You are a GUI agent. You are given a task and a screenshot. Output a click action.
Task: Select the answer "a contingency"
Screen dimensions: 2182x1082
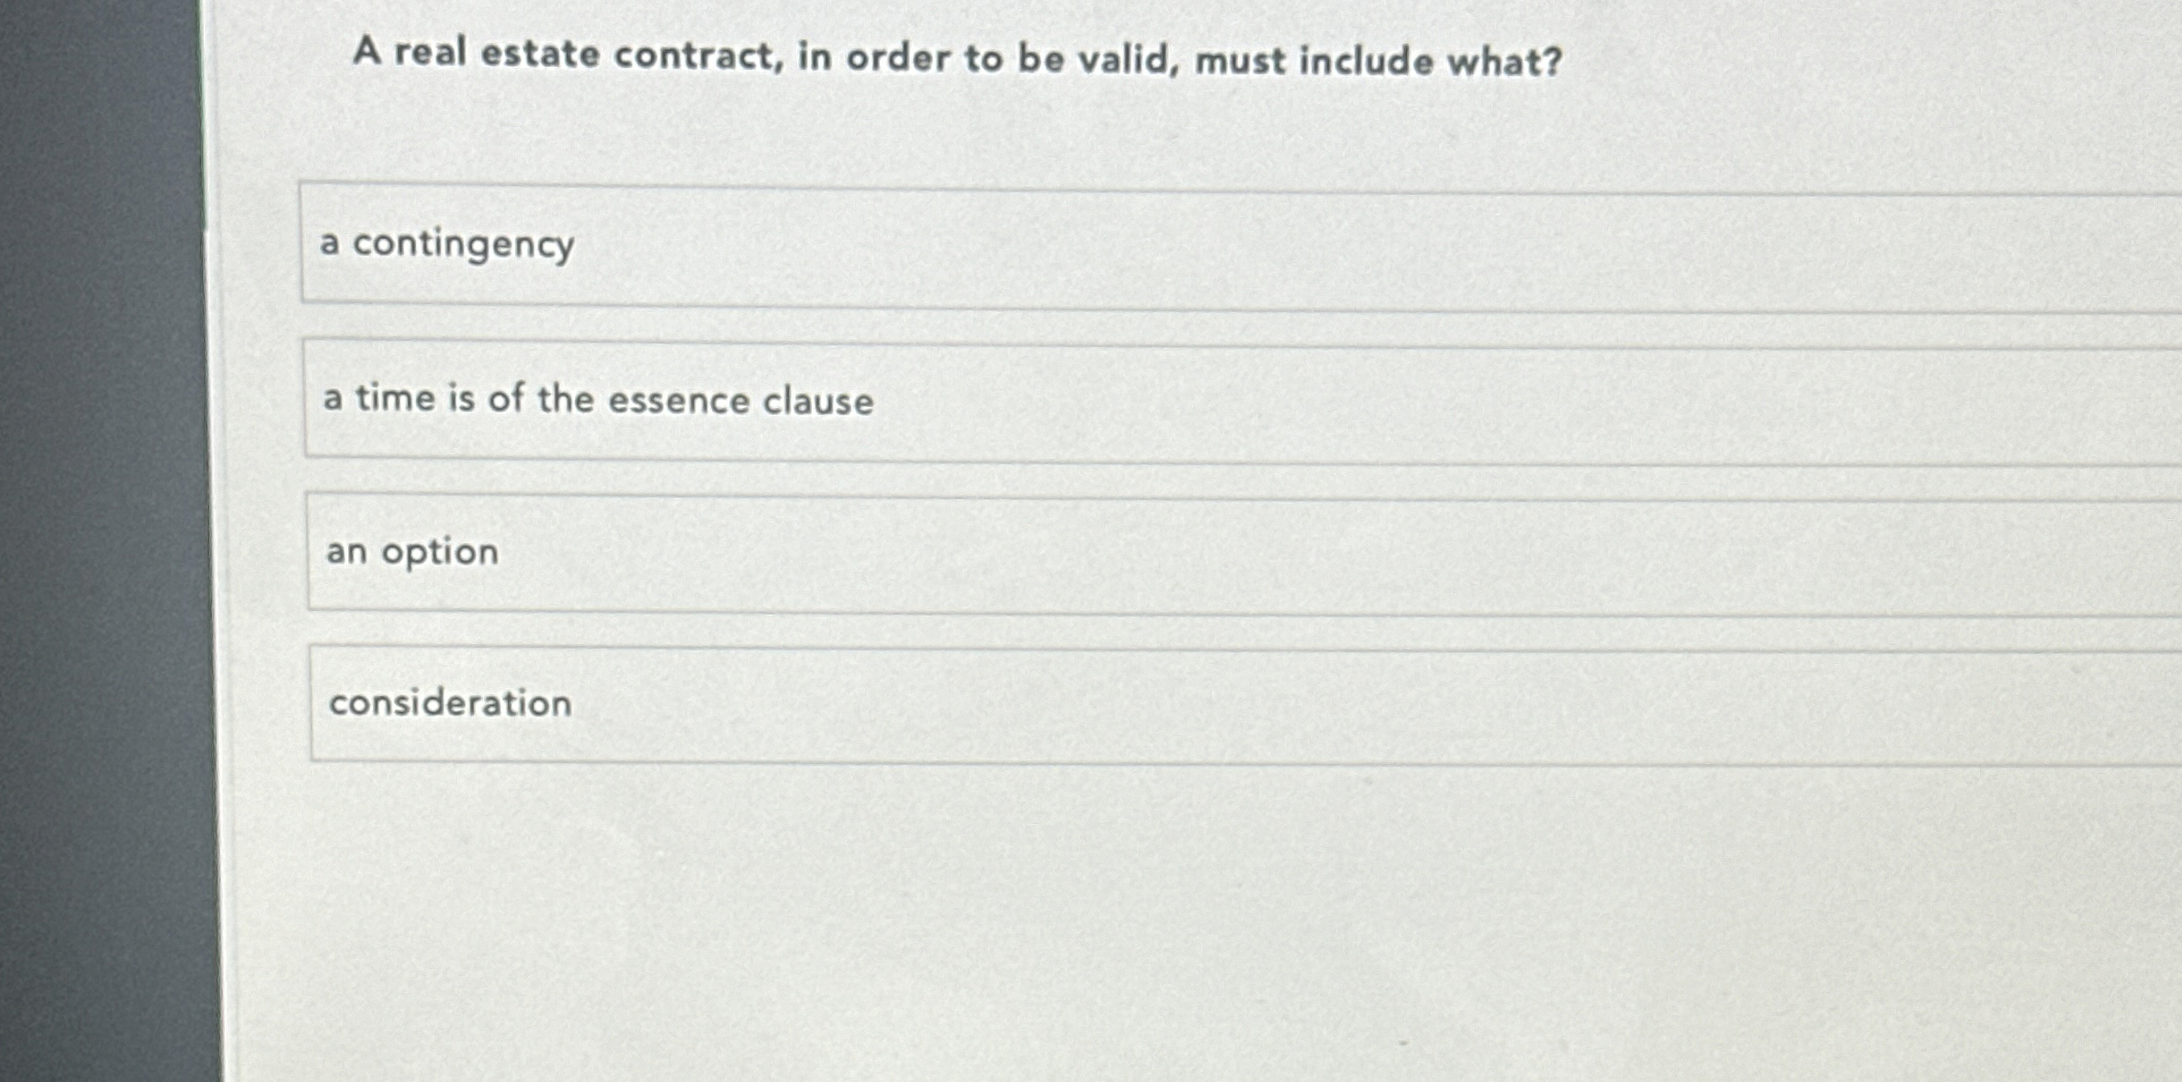[x=1102, y=243]
